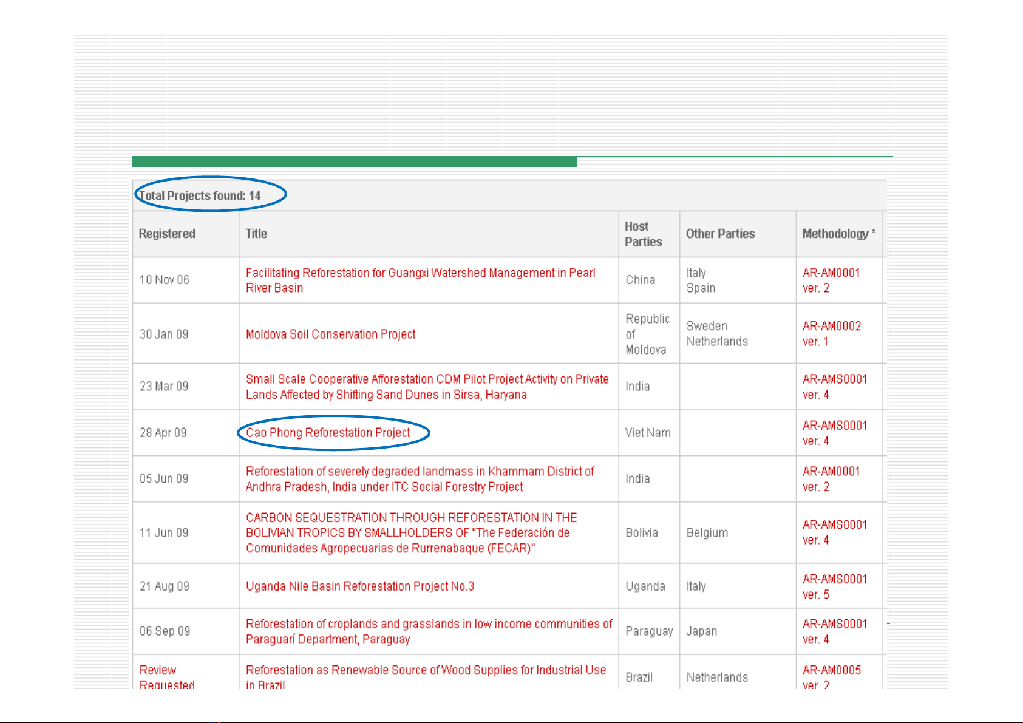Select the date 05 Jun 09
The width and height of the screenshot is (1023, 723).
(x=164, y=479)
